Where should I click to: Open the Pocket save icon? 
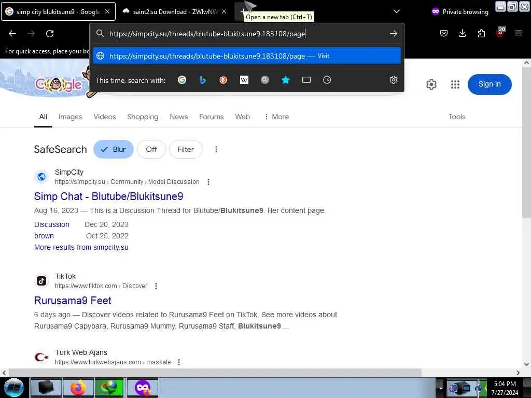tap(444, 33)
